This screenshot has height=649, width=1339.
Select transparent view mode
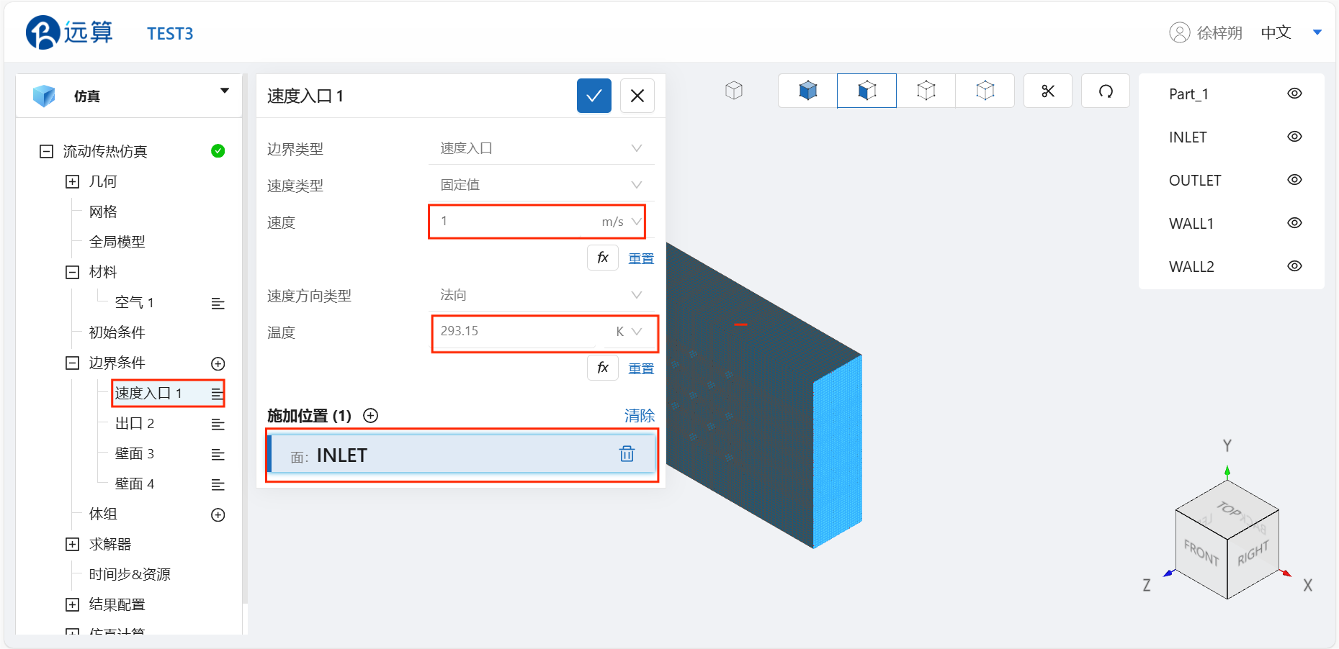[985, 91]
